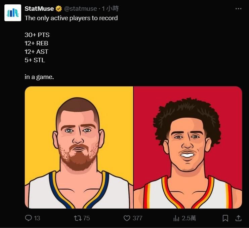The image size is (249, 228).
Task: Open the left player image on yellow
Action: click(79, 147)
